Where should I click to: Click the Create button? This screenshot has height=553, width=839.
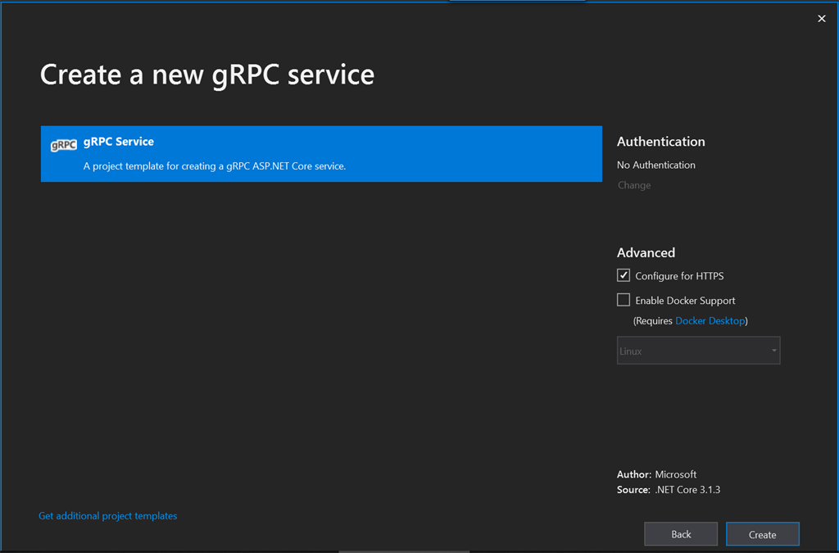pos(763,533)
